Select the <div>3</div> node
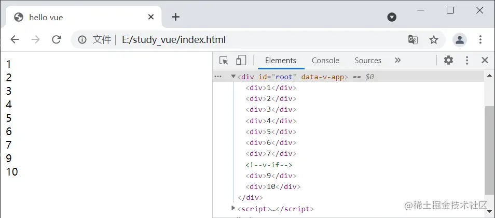This screenshot has width=495, height=218. (271, 110)
